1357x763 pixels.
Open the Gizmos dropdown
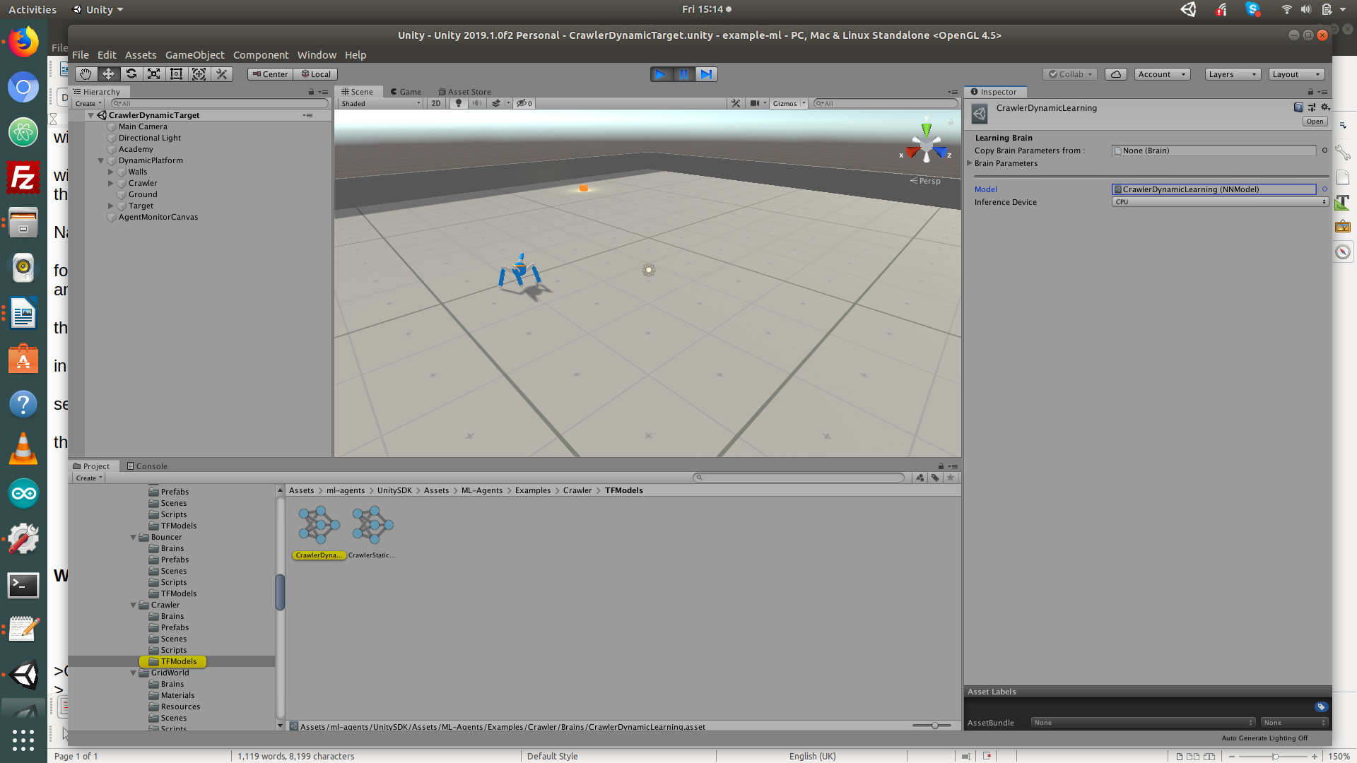click(789, 103)
